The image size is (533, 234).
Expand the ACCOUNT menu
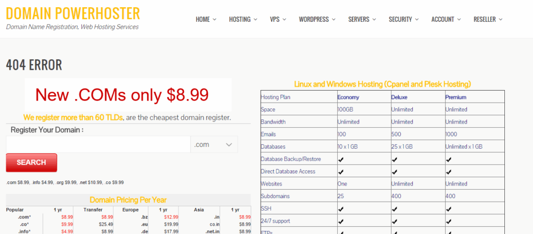pos(446,19)
